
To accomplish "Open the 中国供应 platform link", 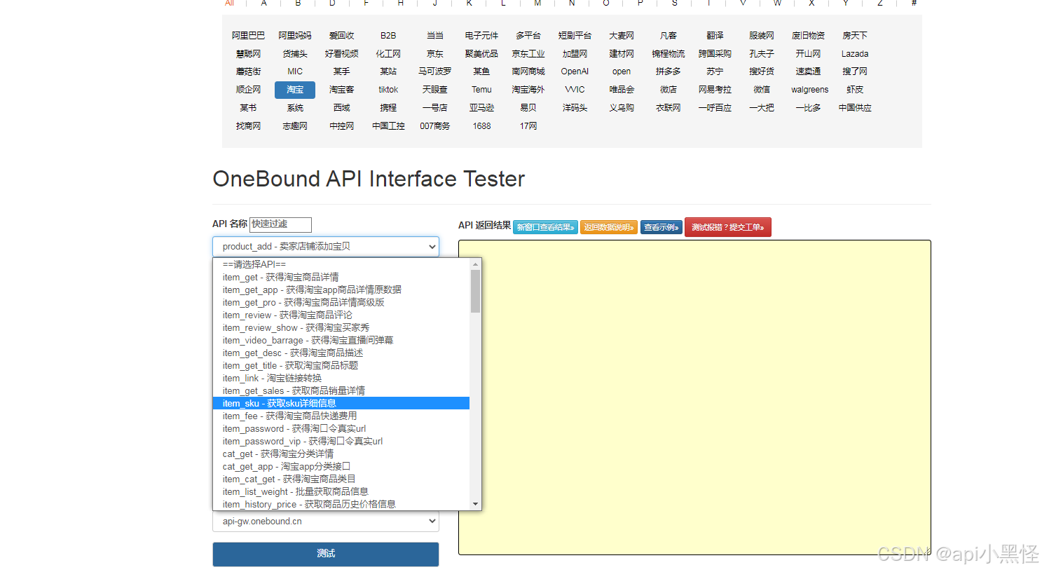I will 855,108.
